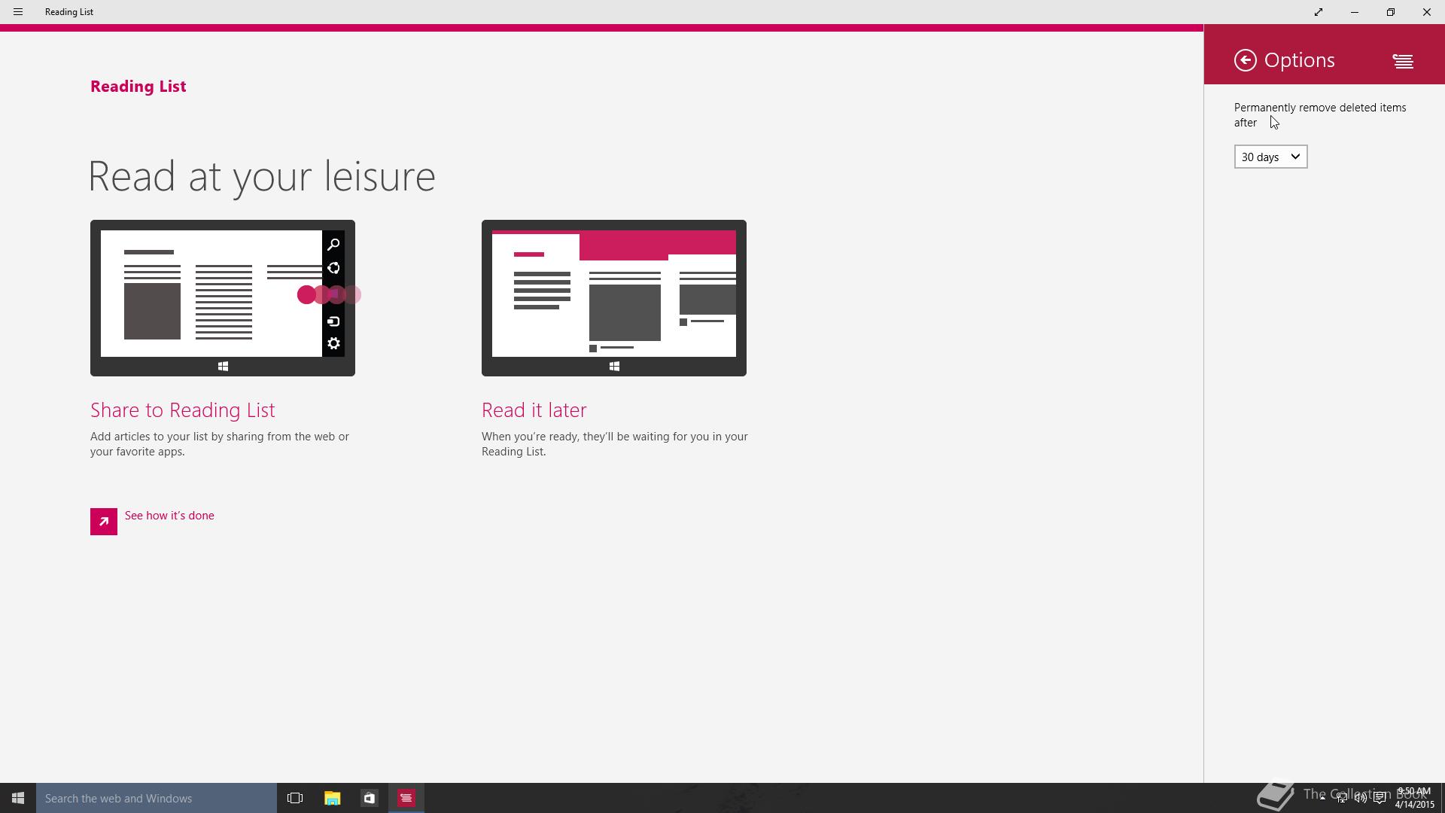Click the See how it's done link
Viewport: 1445px width, 813px height.
click(169, 516)
